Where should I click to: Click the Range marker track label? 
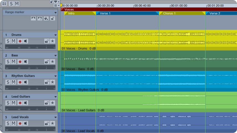15,12
